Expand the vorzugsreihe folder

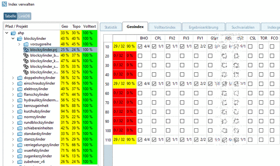[19, 44]
